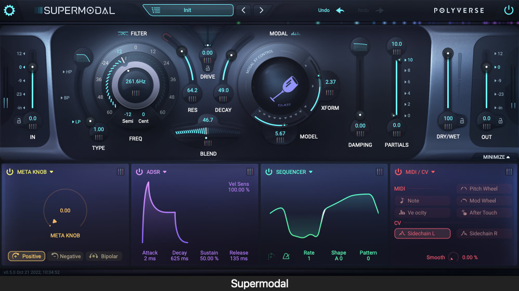Click SEQUENCER module assign bars icon
This screenshot has height=291, width=519.
click(379, 171)
